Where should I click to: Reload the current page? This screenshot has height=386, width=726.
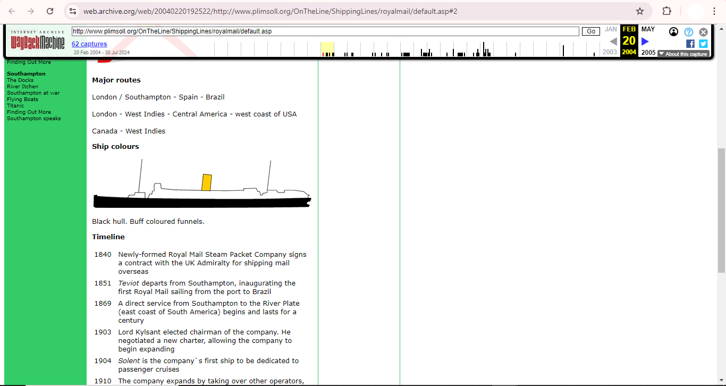point(50,11)
